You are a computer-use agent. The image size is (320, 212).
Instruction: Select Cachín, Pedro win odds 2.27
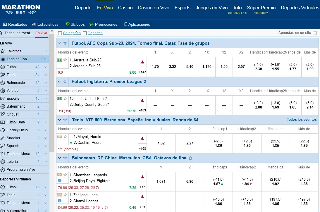click(190, 143)
